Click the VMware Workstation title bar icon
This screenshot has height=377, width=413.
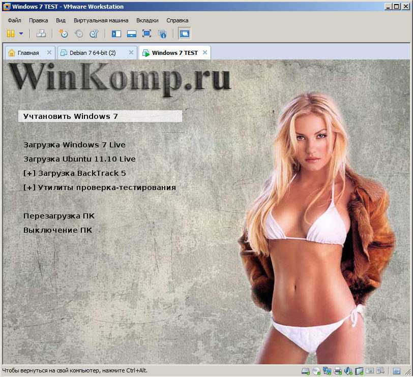(7, 7)
